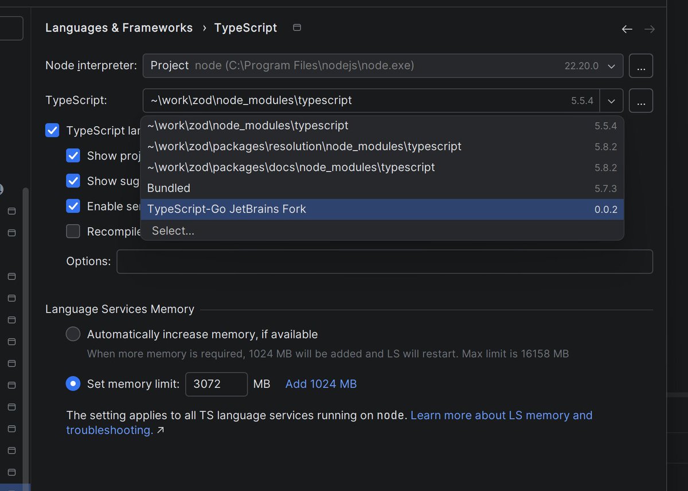Click the Add 1024 MB link
Image resolution: width=688 pixels, height=491 pixels.
tap(321, 384)
